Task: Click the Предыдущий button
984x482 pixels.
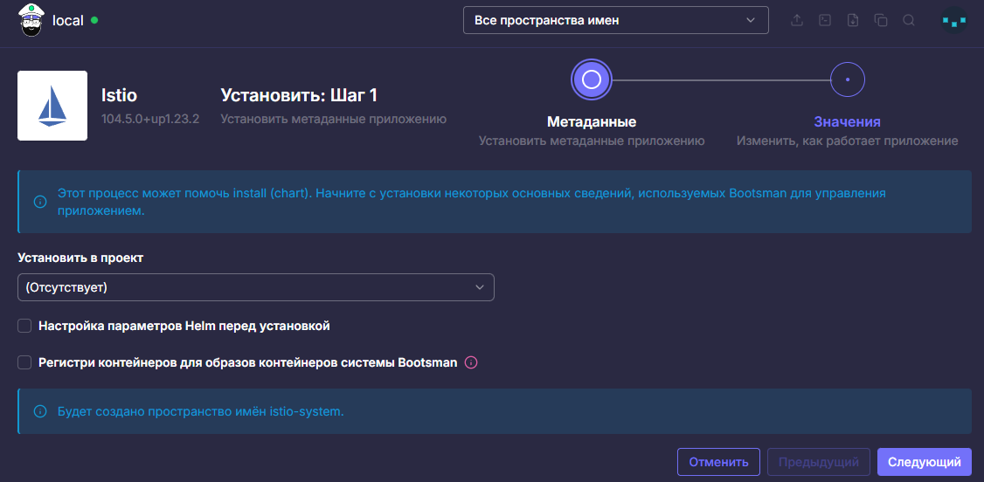Action: point(818,463)
